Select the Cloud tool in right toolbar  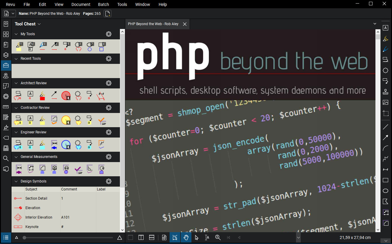click(386, 70)
